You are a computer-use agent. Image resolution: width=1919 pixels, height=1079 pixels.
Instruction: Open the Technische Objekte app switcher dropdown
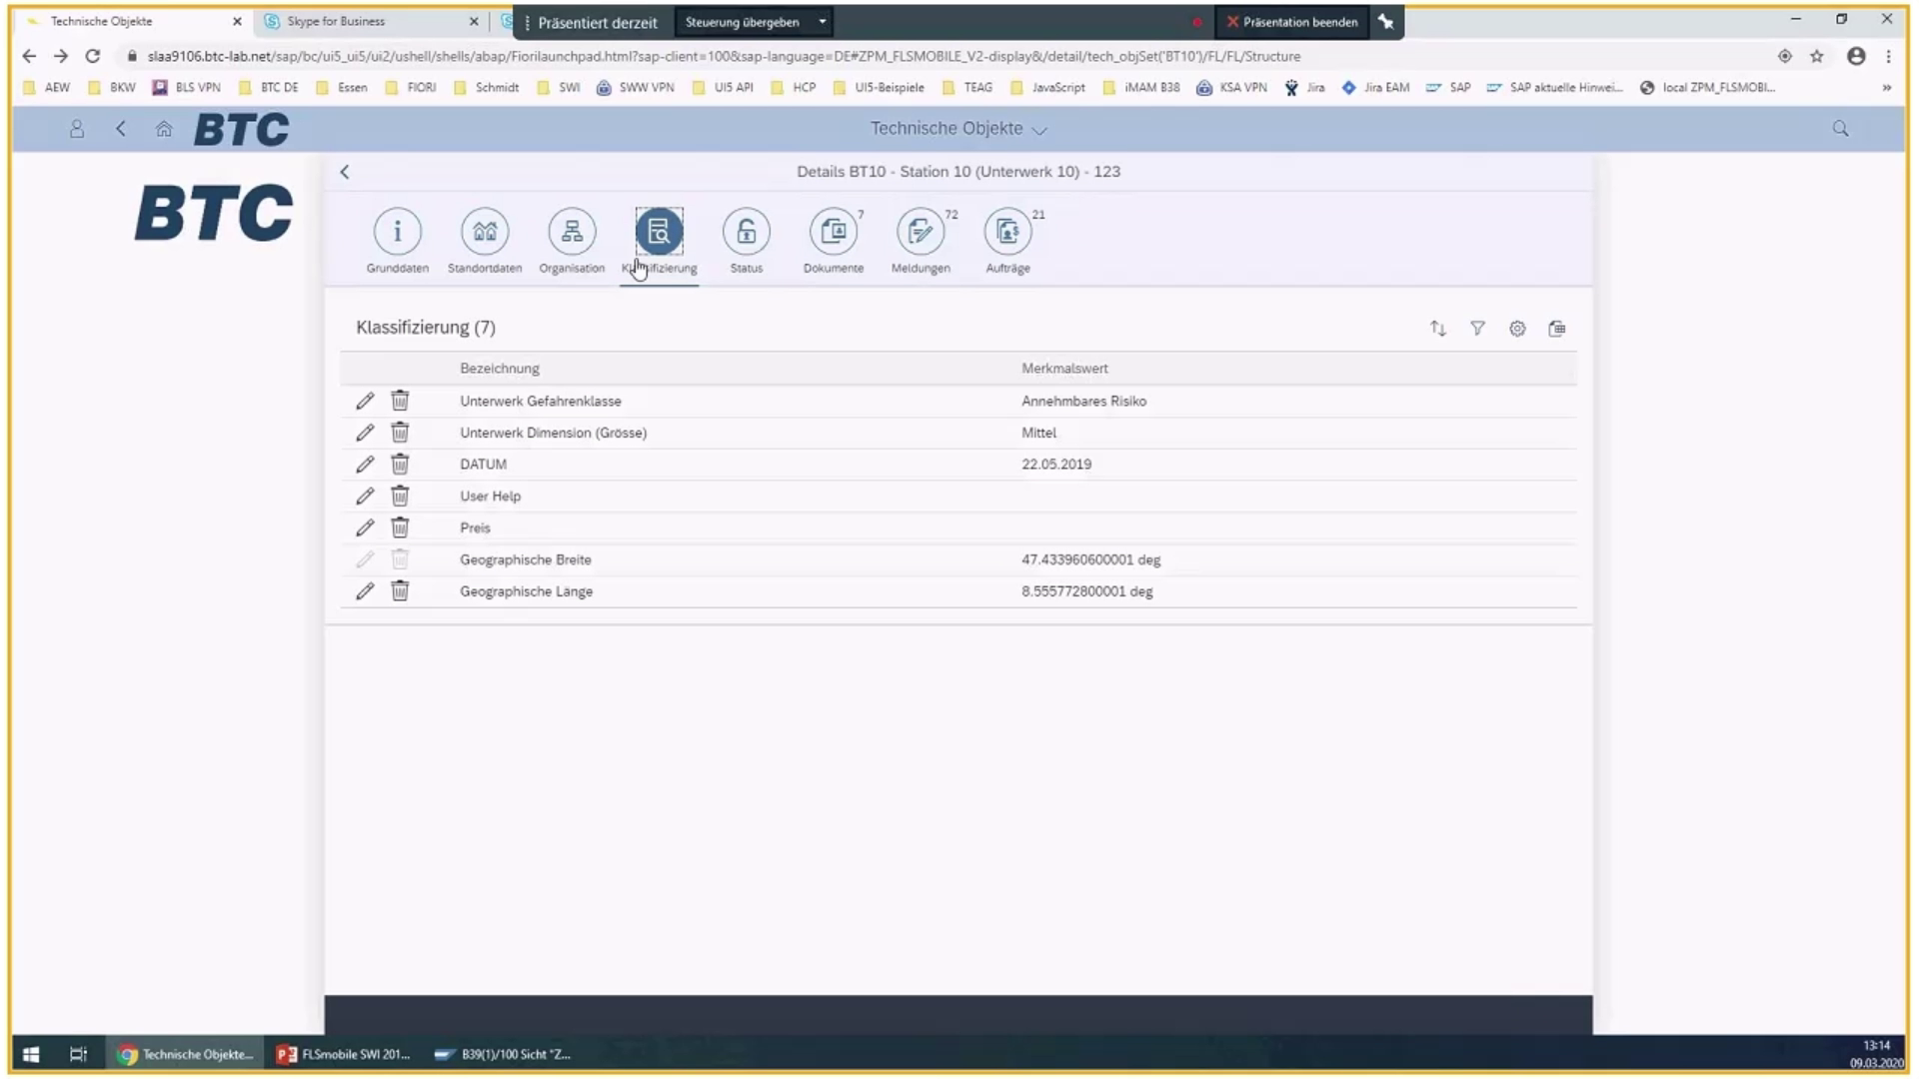[x=1039, y=129]
